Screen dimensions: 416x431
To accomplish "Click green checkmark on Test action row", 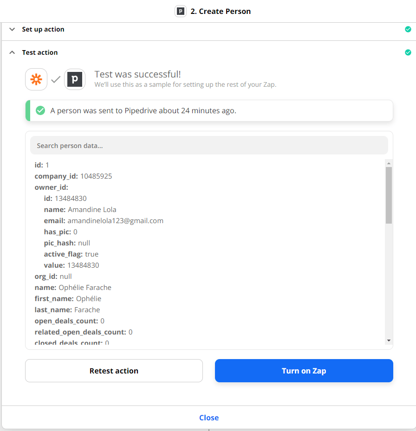I will [408, 52].
